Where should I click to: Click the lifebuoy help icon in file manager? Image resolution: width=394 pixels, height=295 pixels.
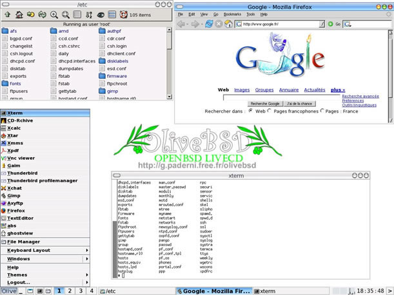(123, 14)
